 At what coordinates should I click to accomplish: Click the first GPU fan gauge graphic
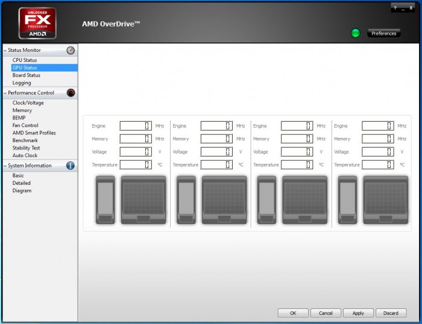coord(105,200)
